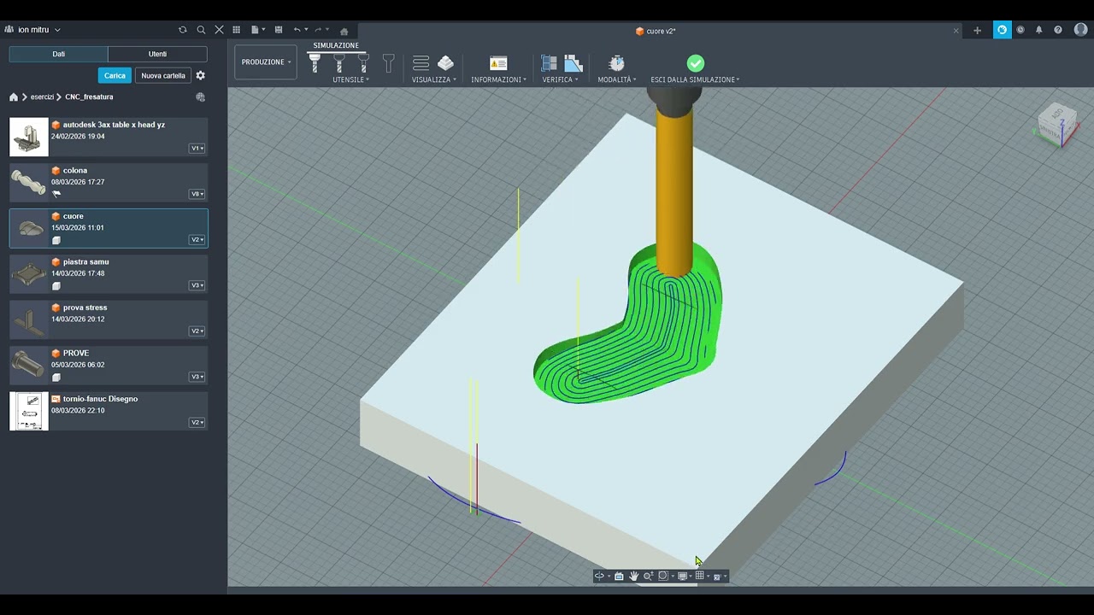Open the help question mark menu

[1058, 30]
